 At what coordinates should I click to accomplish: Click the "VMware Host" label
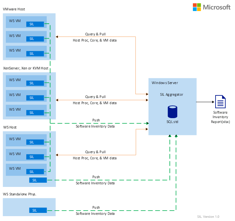click(14, 9)
